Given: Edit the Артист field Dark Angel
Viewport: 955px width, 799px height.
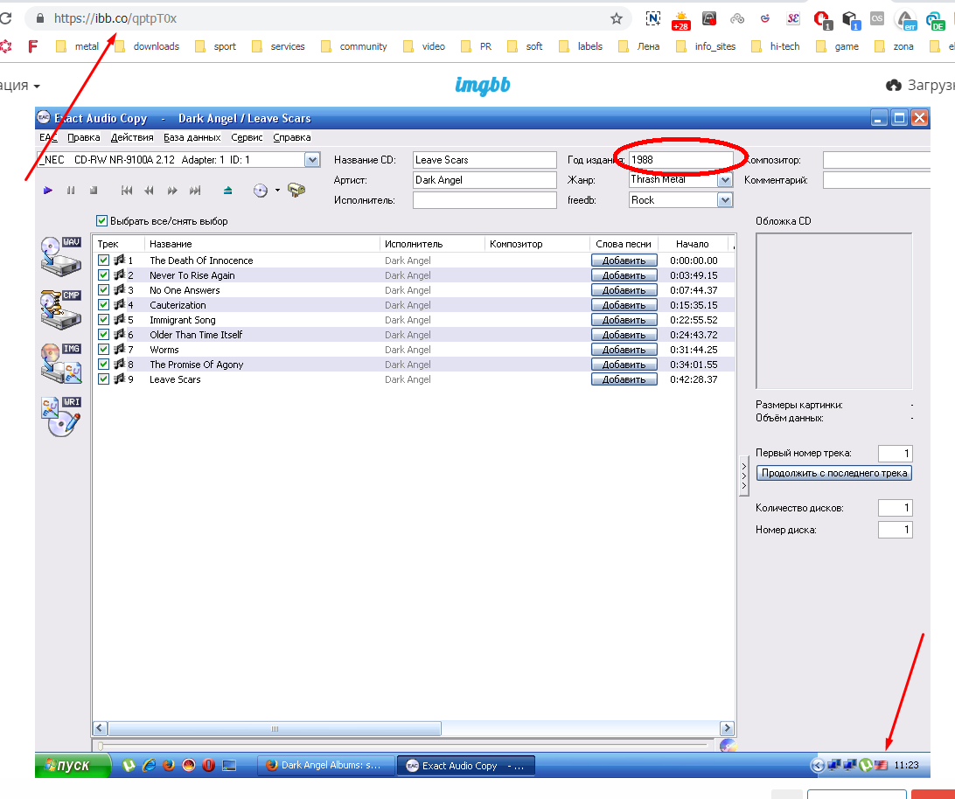Looking at the screenshot, I should (484, 180).
